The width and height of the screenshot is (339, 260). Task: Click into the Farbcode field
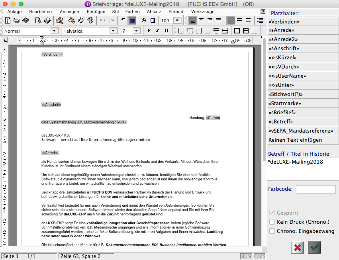click(x=315, y=189)
